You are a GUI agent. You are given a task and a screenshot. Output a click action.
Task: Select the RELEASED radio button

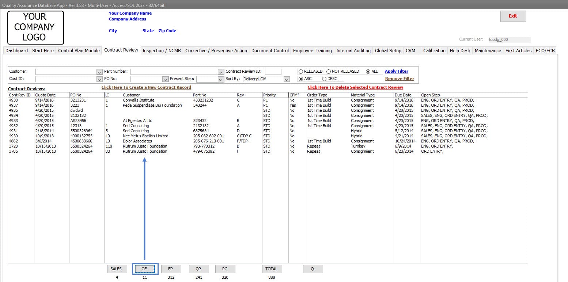[x=301, y=72]
